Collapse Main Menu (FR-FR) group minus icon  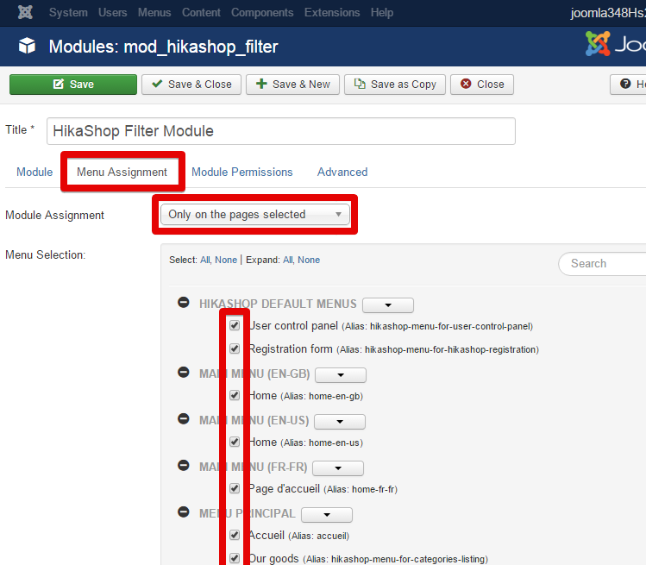[x=184, y=465]
